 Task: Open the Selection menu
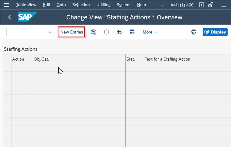pyautogui.click(x=81, y=5)
